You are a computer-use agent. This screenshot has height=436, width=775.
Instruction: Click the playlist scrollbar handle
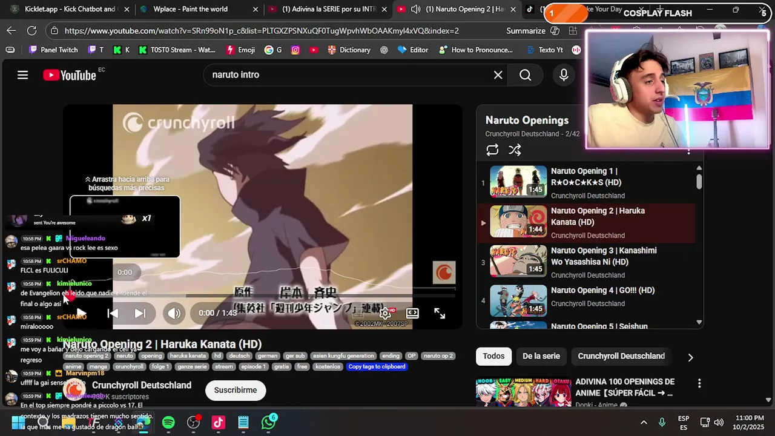[699, 182]
